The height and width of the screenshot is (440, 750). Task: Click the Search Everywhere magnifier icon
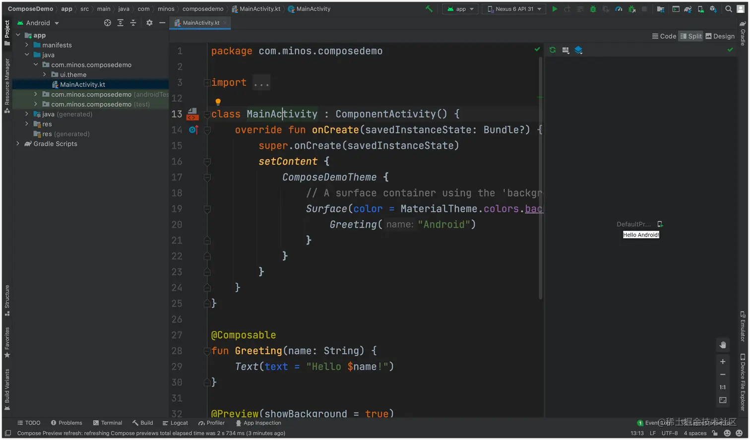pos(729,9)
